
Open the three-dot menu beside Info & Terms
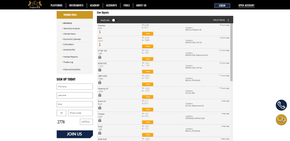(x=228, y=20)
